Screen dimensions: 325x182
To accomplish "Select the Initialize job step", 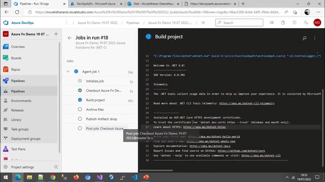I will click(x=100, y=81).
